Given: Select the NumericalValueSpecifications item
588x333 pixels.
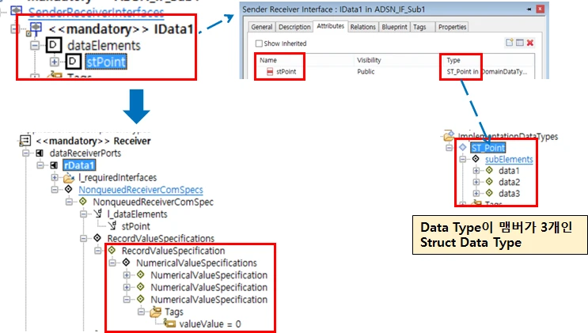Looking at the screenshot, I should [x=196, y=263].
